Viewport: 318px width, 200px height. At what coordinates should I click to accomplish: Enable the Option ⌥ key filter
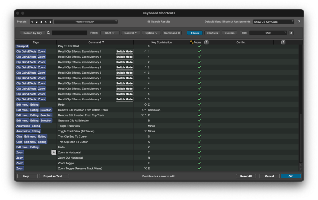coord(151,33)
